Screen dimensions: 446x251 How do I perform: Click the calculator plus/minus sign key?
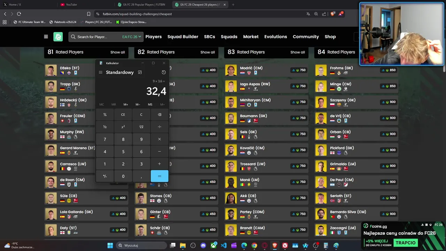[105, 176]
